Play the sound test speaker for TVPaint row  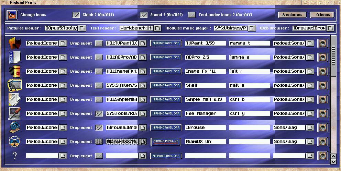click(x=322, y=43)
